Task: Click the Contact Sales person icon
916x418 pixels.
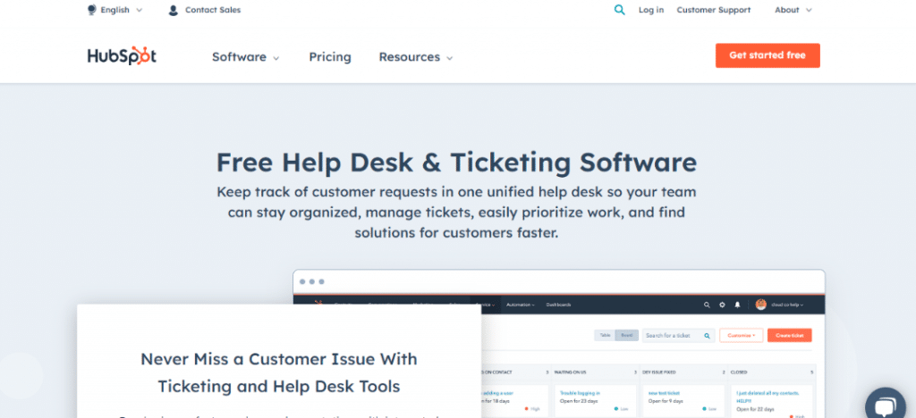Action: tap(173, 10)
